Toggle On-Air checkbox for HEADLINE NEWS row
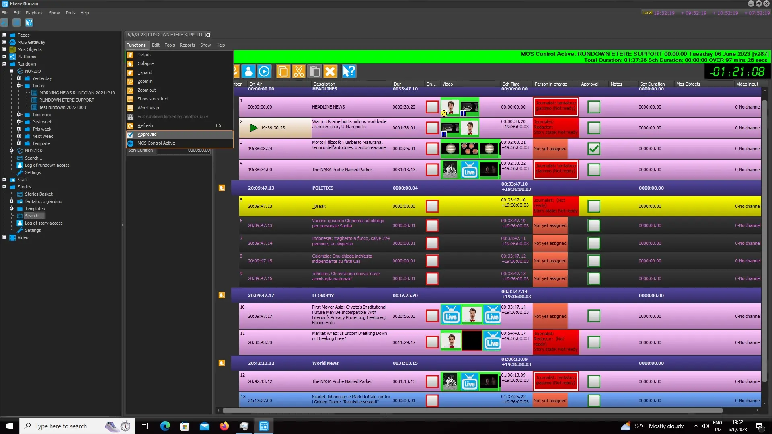 coord(432,107)
